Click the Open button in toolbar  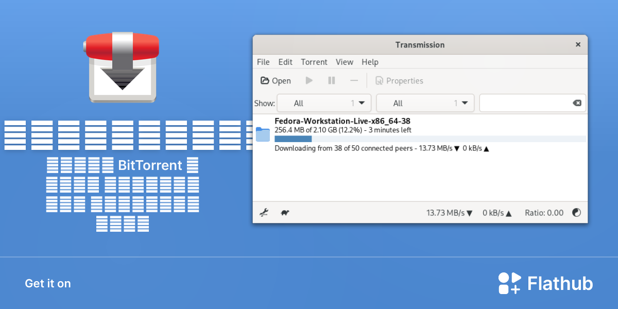pos(276,80)
